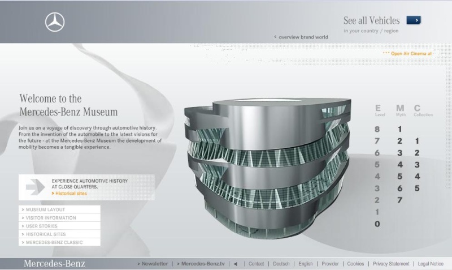Click the blue See all Vehicles arrow button
The width and height of the screenshot is (452, 270).
[x=414, y=20]
